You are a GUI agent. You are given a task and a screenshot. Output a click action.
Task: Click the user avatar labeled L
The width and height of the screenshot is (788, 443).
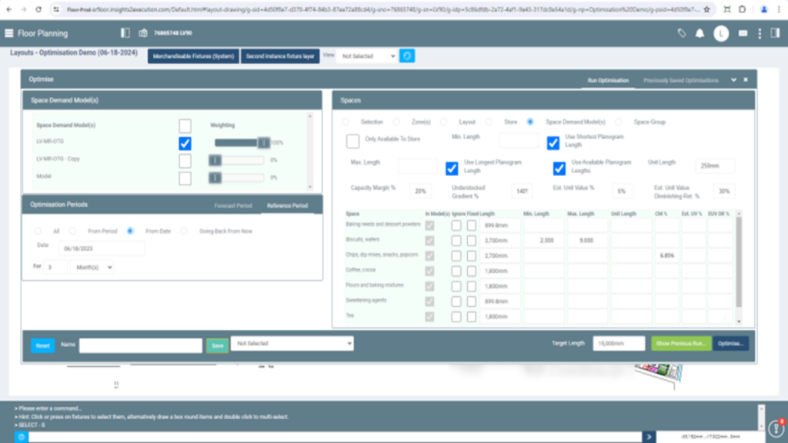(x=721, y=34)
